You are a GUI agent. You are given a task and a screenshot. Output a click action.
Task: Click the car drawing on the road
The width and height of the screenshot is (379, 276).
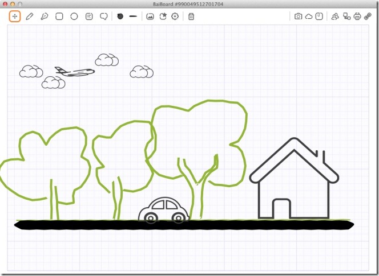click(164, 210)
